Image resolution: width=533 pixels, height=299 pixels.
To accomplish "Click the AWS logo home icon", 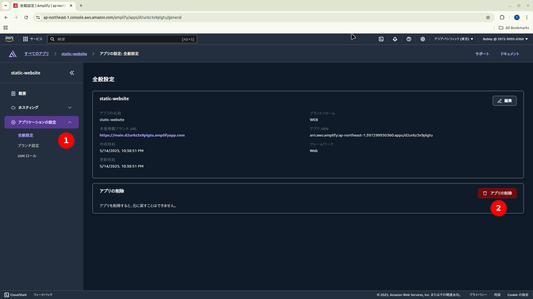I will click(x=9, y=39).
